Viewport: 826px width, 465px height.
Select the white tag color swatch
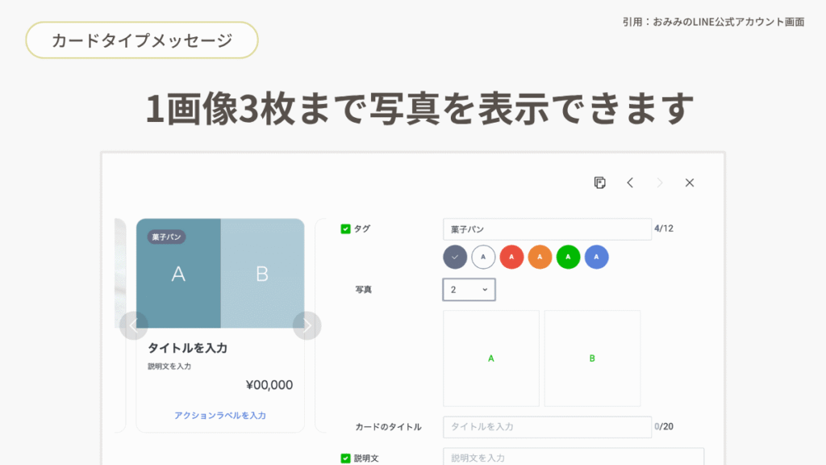click(483, 257)
